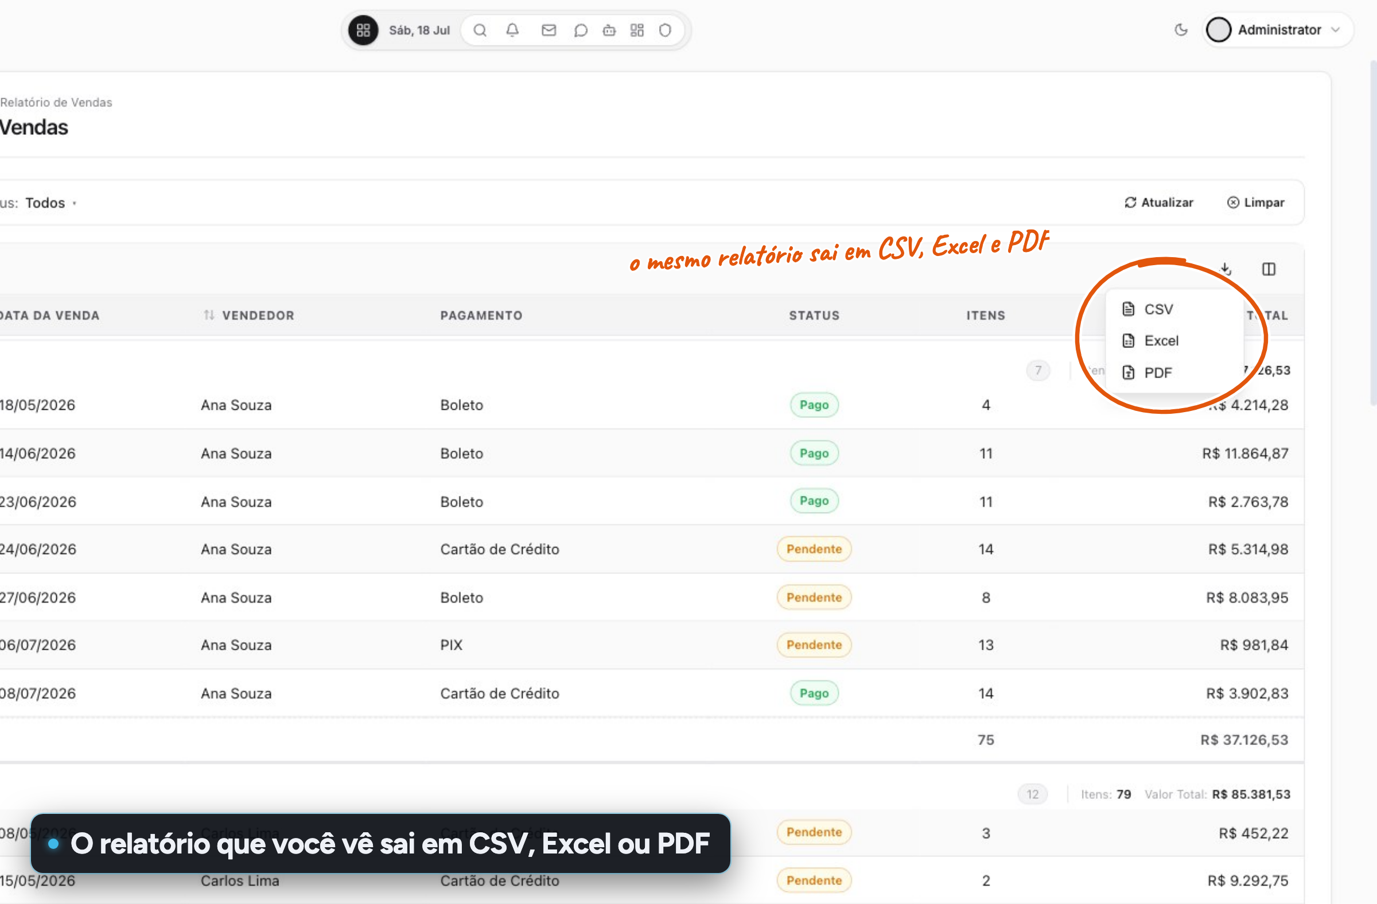Screen dimensions: 1377x904
Task: Click the Sáb, 18 Jul date label
Action: coord(419,30)
